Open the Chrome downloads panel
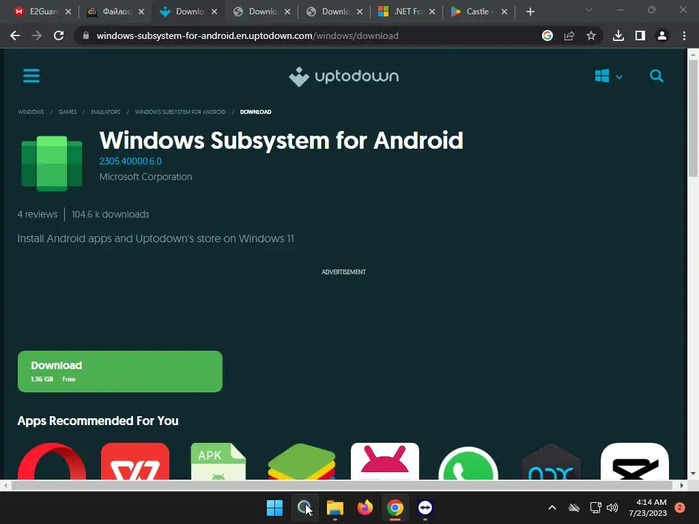Viewport: 699px width, 524px height. tap(618, 35)
